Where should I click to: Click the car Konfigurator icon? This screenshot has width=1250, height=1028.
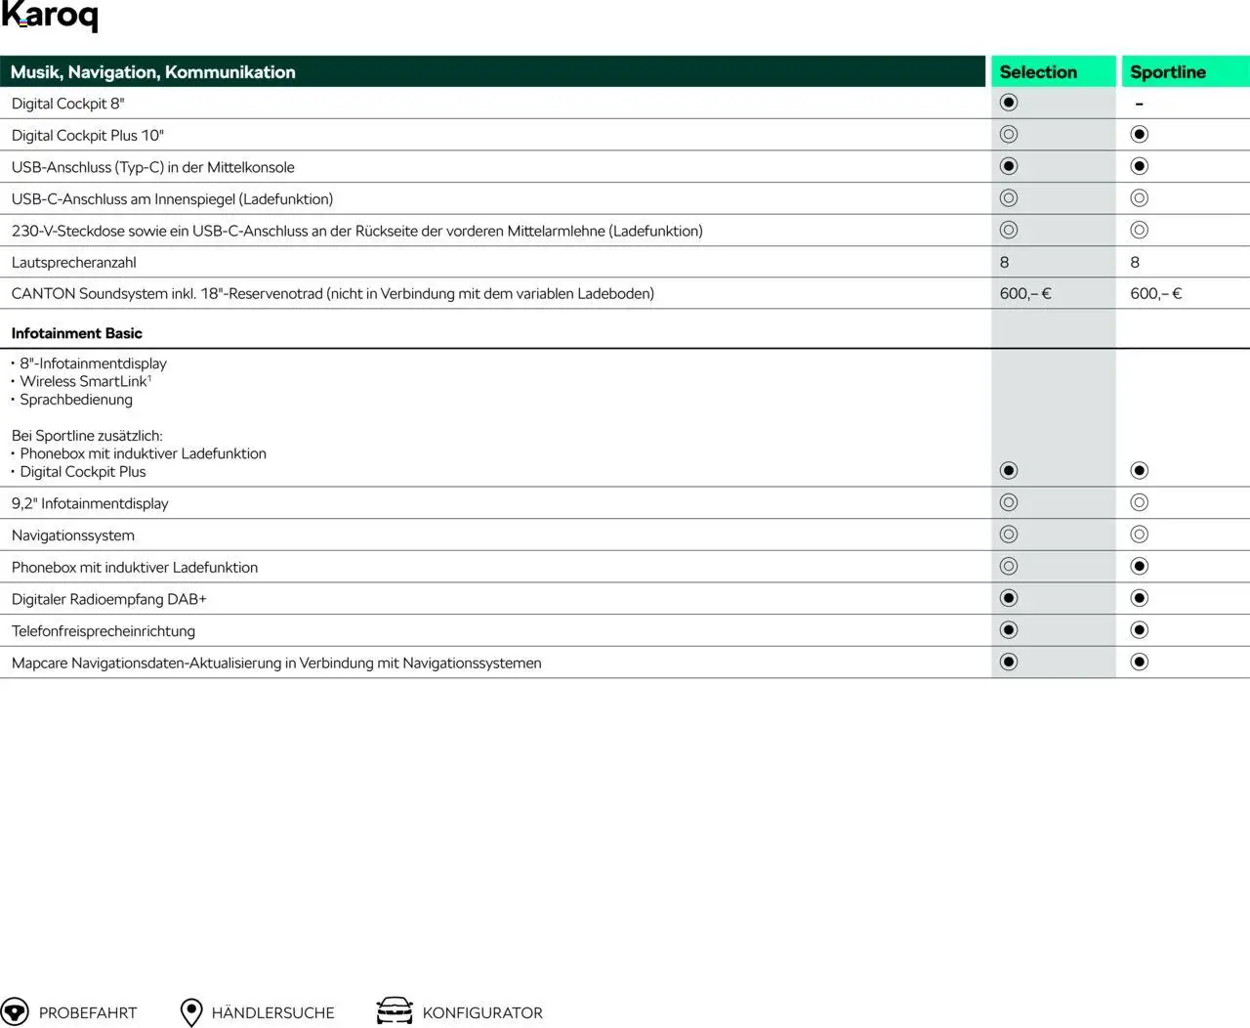tap(395, 1011)
